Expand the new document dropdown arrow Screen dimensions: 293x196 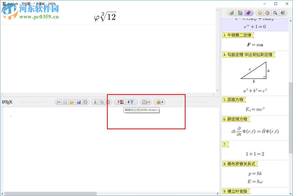60,102
